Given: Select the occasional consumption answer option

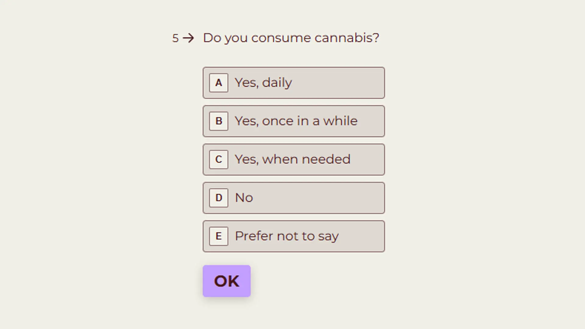Looking at the screenshot, I should click(293, 121).
